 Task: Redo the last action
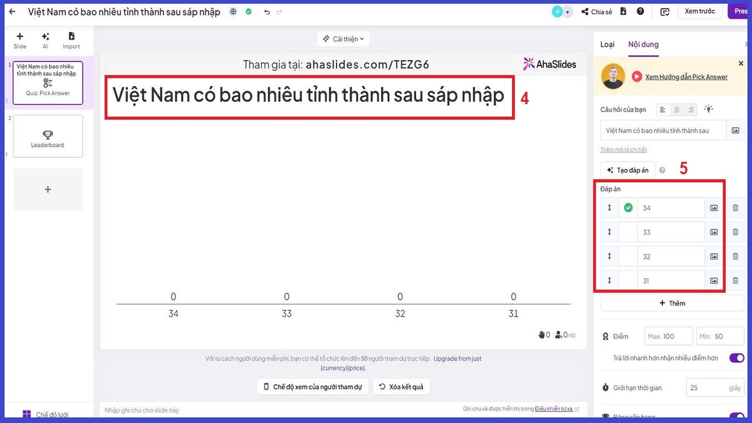pos(279,12)
